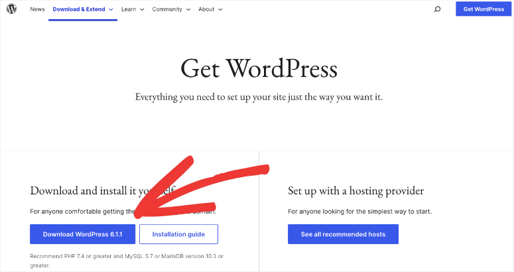Open the Download & Extend menu
This screenshot has height=272, width=514.
tap(79, 9)
